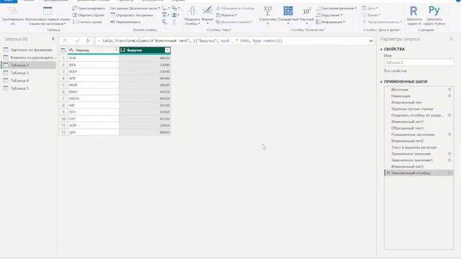Viewport: 461px width, 259px height.
Task: Open the Date (Дата) dropdown
Action: pyautogui.click(x=370, y=8)
